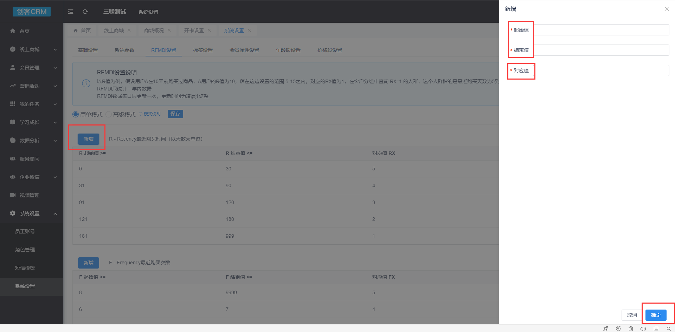Click the 线上商城 icon in the left sidebar
The width and height of the screenshot is (675, 332).
(13, 49)
